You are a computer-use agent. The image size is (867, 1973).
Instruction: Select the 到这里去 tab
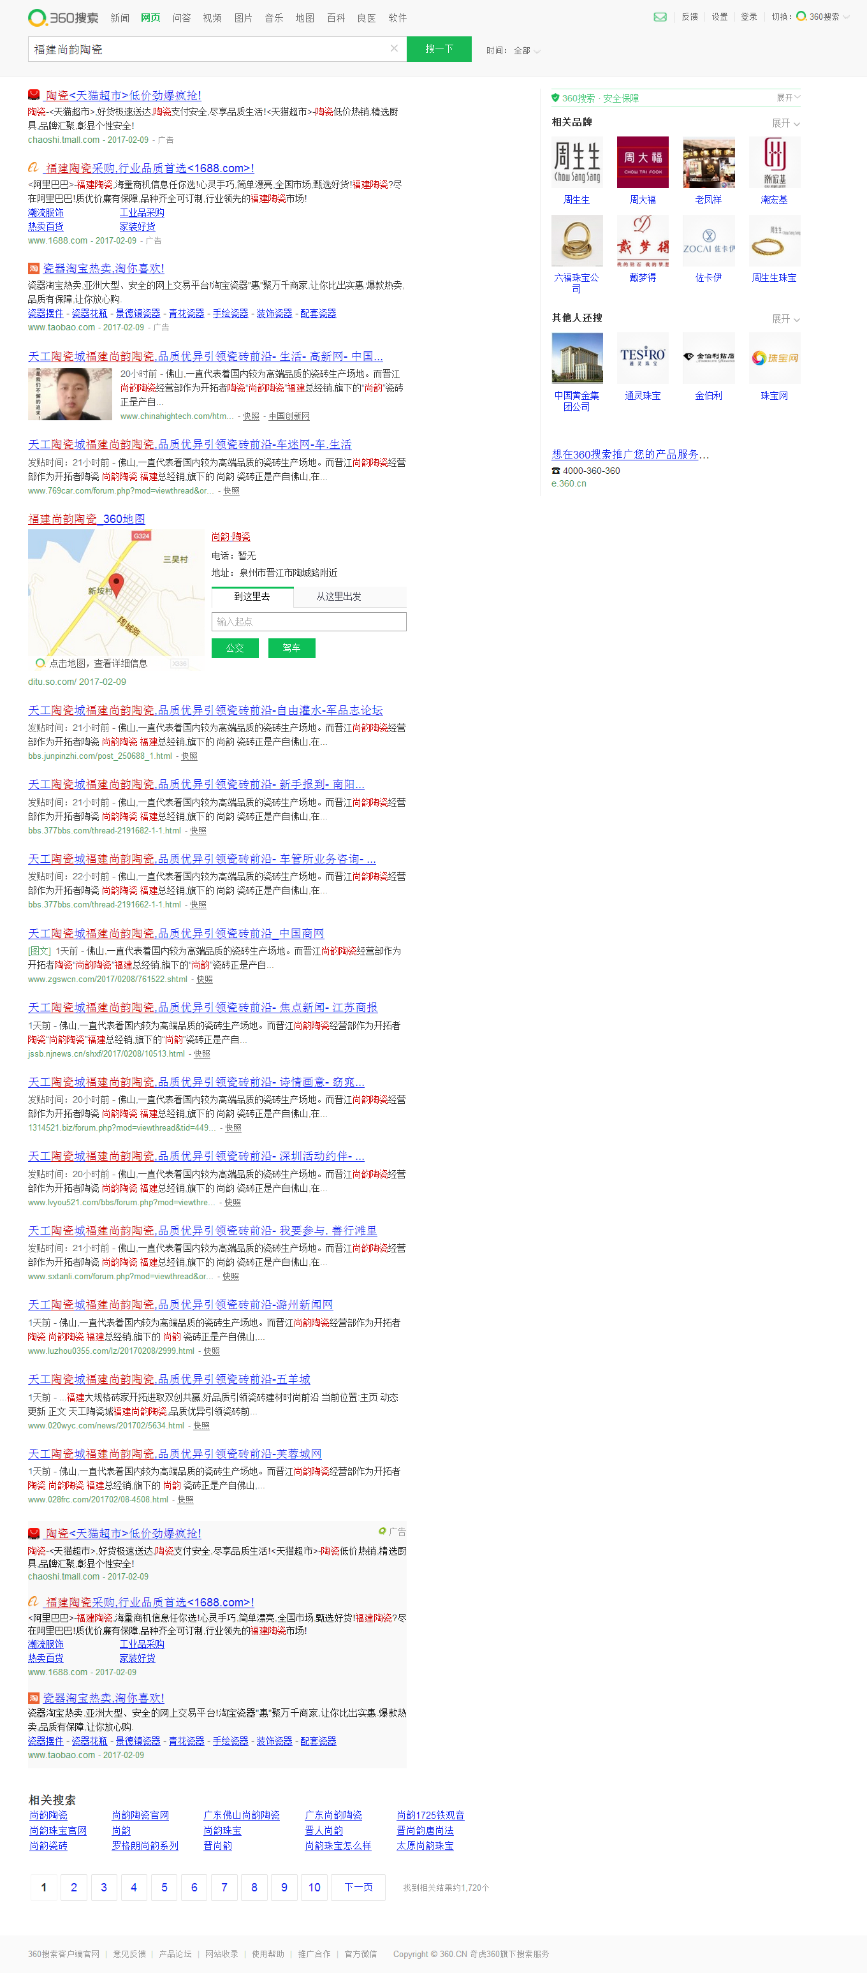point(252,597)
